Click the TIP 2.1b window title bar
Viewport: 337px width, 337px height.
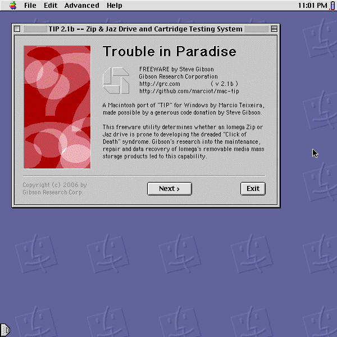coord(145,29)
